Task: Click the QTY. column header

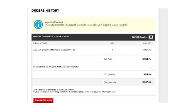Action: tap(113, 43)
